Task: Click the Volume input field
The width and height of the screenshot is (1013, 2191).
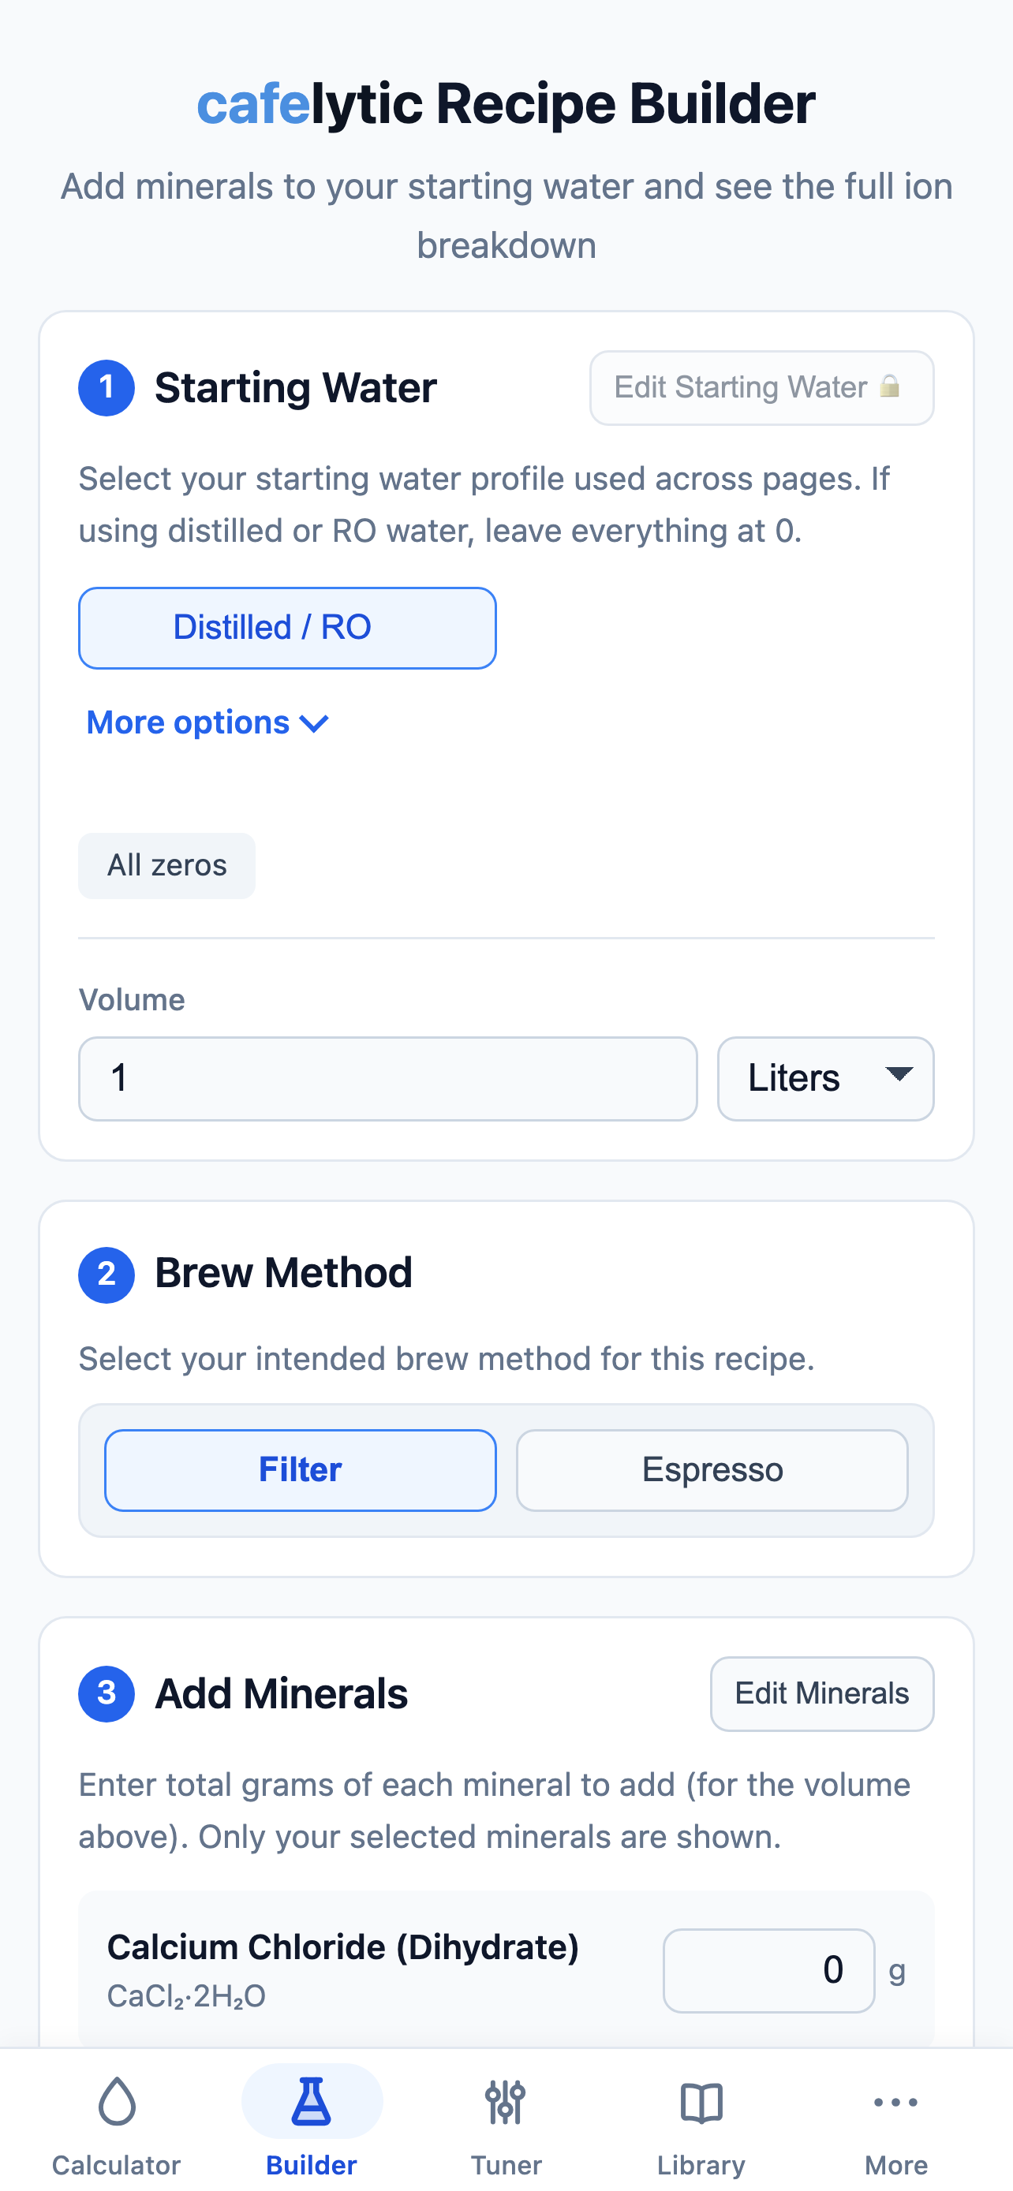Action: point(388,1078)
